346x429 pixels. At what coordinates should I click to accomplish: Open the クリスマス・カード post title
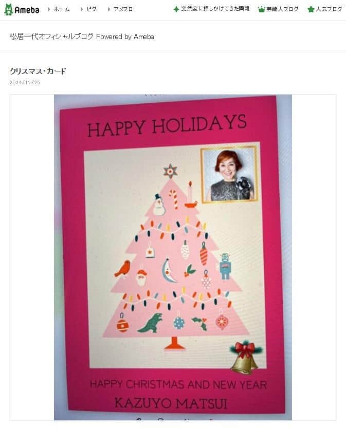tap(38, 71)
